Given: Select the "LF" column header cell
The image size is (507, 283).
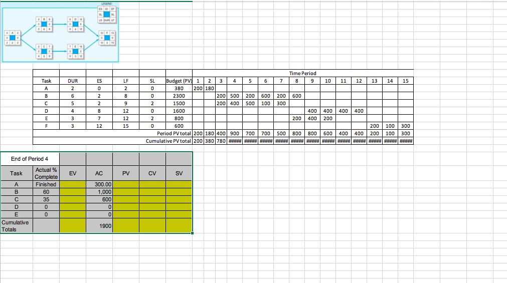Looking at the screenshot, I should click(126, 81).
